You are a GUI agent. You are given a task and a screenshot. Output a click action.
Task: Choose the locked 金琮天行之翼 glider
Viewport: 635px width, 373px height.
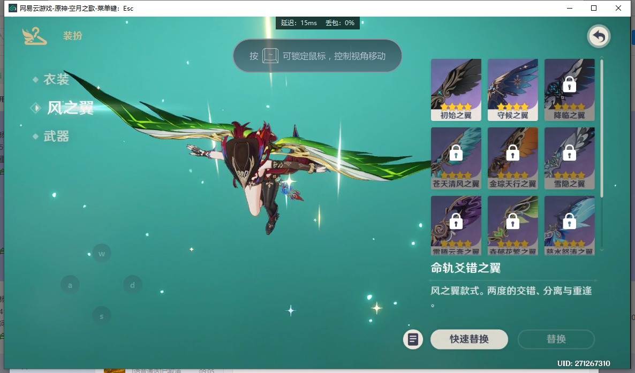(x=513, y=158)
